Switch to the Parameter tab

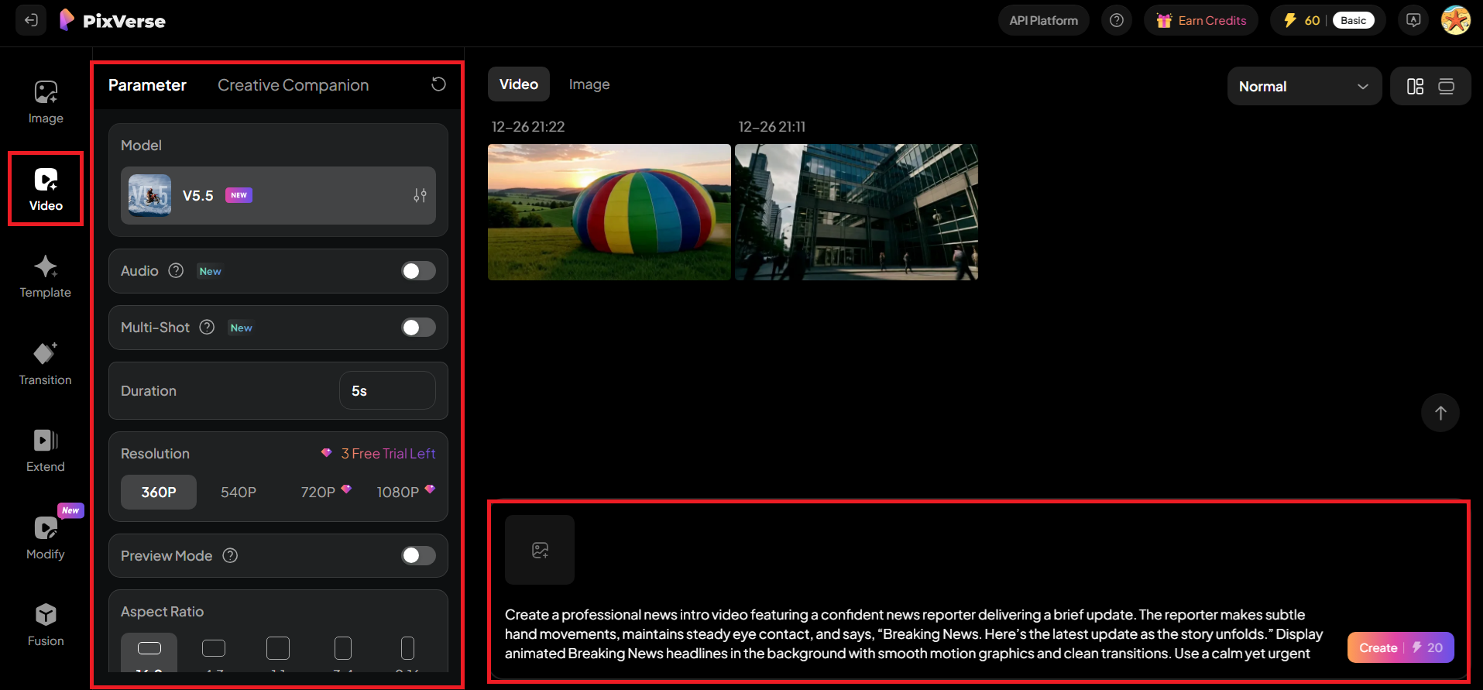point(147,85)
